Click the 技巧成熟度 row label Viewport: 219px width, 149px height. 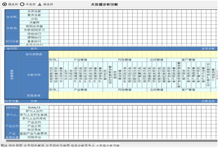[x=34, y=54]
